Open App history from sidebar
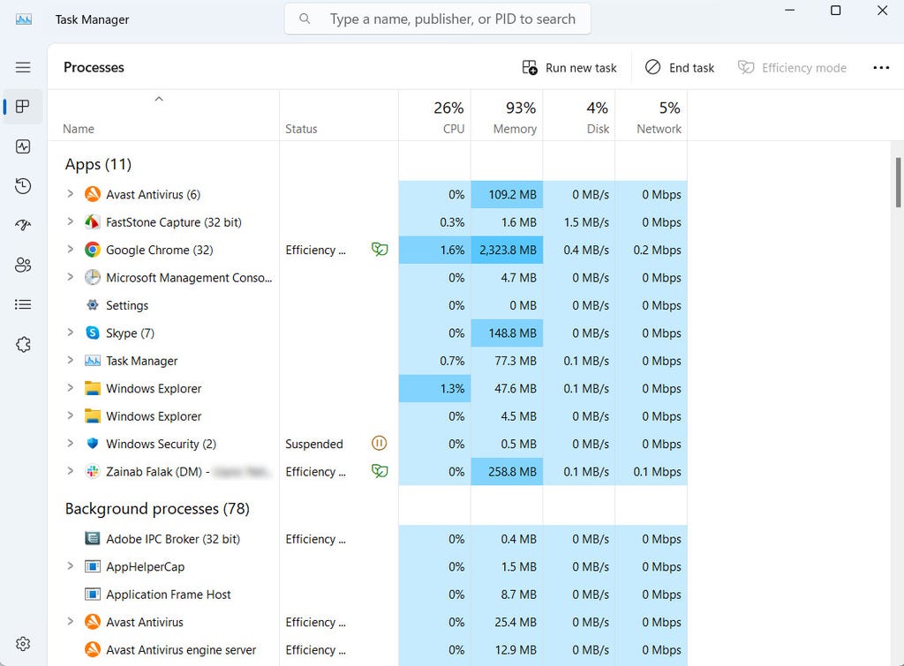The image size is (904, 666). pos(24,186)
